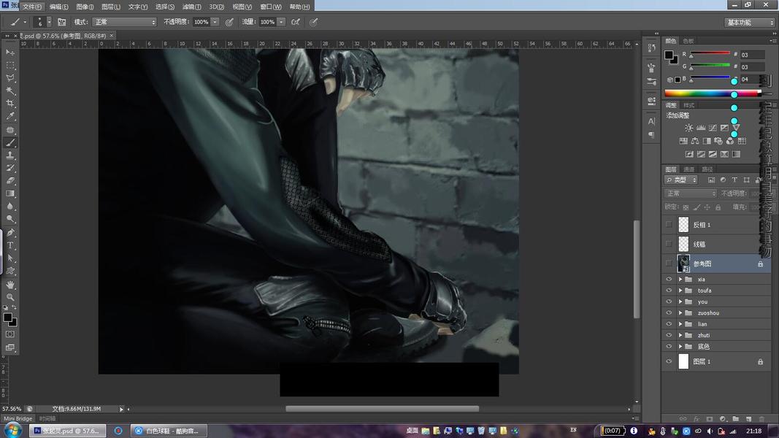The image size is (779, 438).
Task: Add a Brightness/Contrast adjustment
Action: [689, 128]
